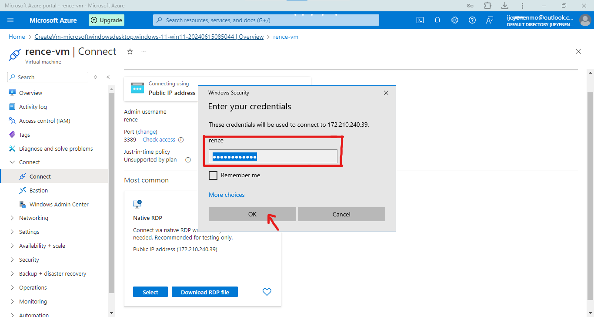
Task: Click the Microsoft Azure logo text
Action: pyautogui.click(x=53, y=20)
